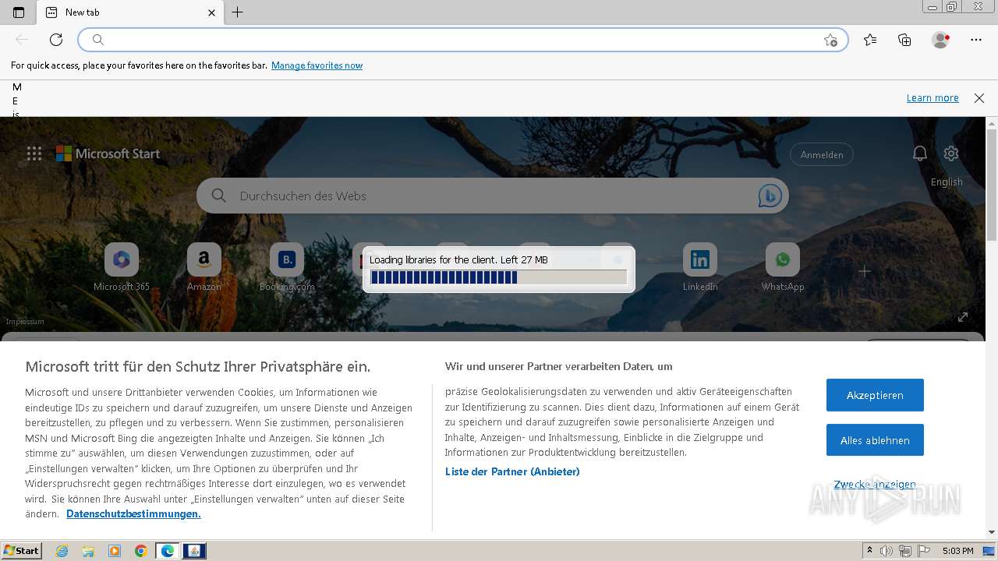The height and width of the screenshot is (561, 998).
Task: Click Manage favorites now link
Action: coord(317,65)
